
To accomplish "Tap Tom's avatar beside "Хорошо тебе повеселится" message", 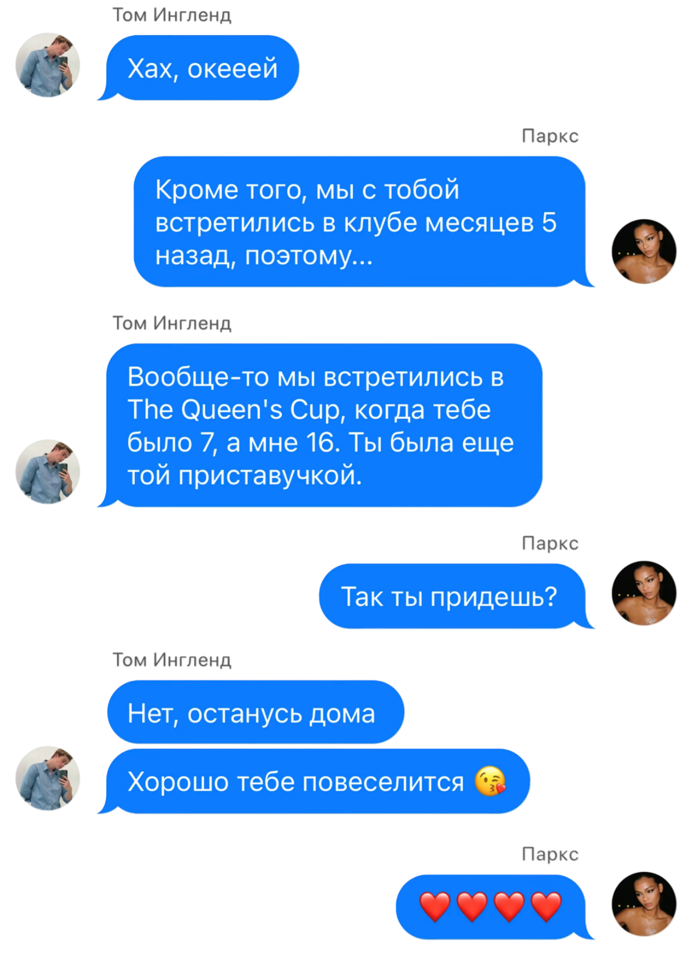I will click(x=47, y=778).
